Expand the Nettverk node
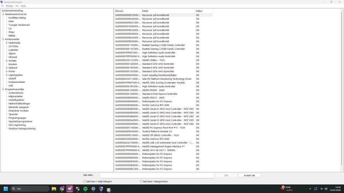This screenshot has width=344, height=193. point(6,68)
